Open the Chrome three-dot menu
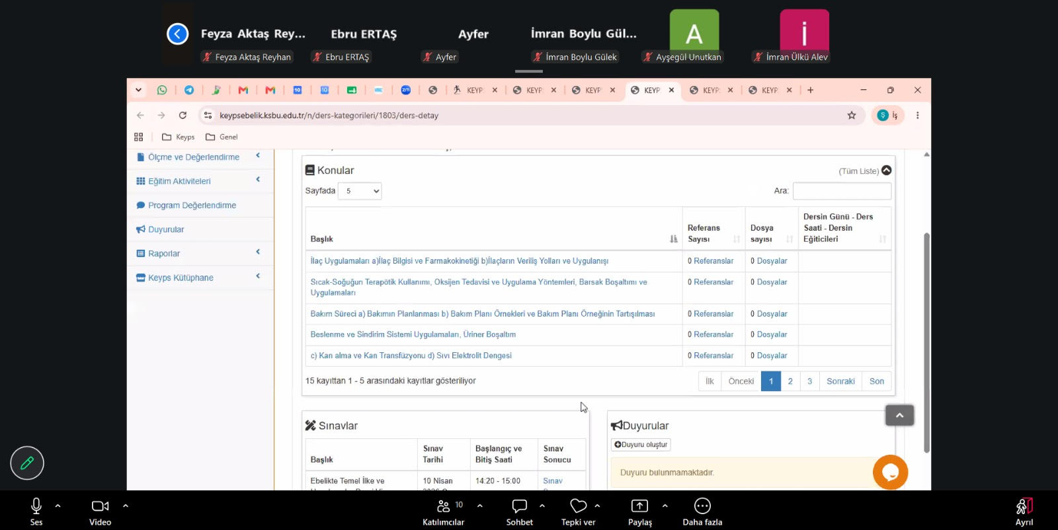The image size is (1058, 530). (x=917, y=115)
